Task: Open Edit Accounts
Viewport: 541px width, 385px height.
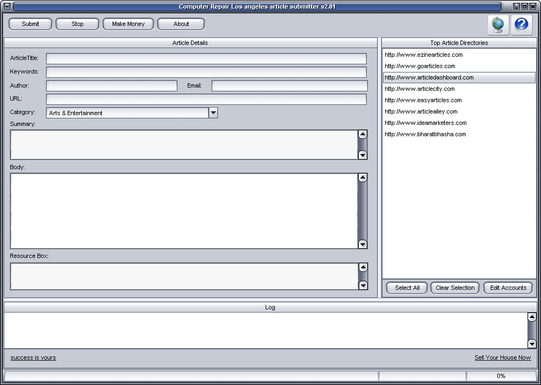Action: (x=507, y=288)
